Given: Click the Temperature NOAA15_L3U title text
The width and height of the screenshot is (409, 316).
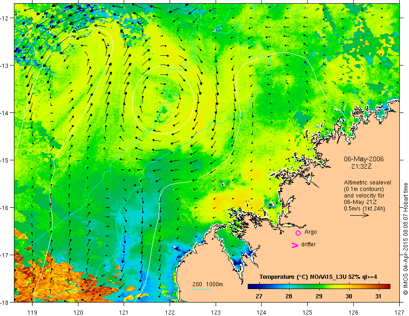Looking at the screenshot, I should (318, 277).
